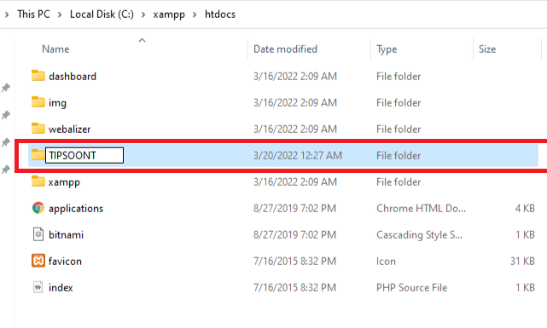
Task: Select the dashboard folder icon
Action: click(38, 76)
